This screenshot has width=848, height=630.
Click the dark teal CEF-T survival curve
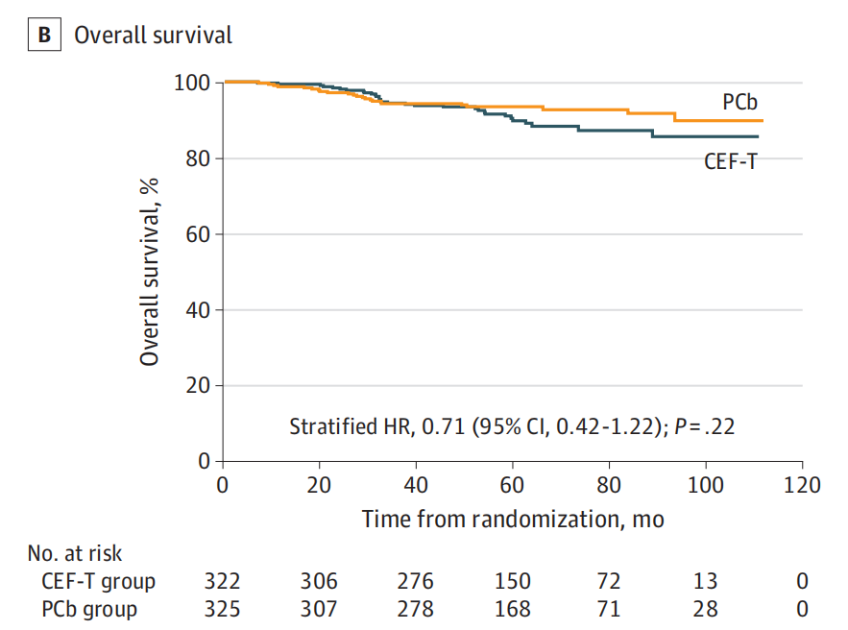pyautogui.click(x=615, y=130)
